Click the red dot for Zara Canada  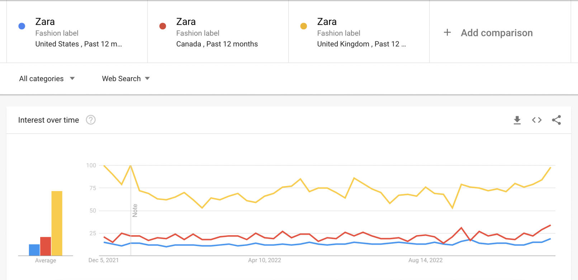[x=163, y=26]
